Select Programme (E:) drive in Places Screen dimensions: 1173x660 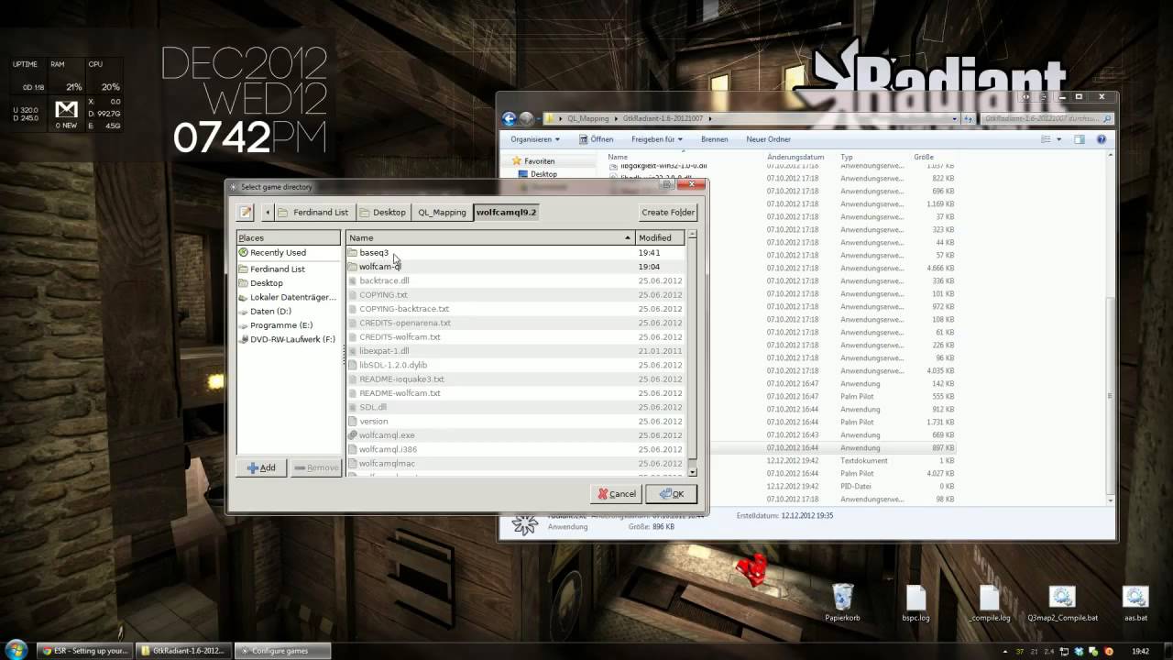click(x=289, y=325)
